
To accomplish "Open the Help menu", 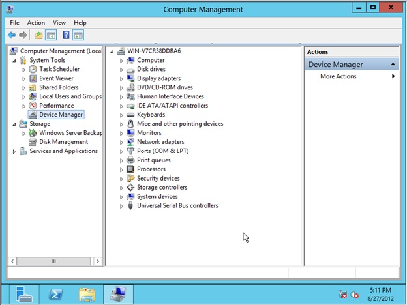I will pos(80,23).
